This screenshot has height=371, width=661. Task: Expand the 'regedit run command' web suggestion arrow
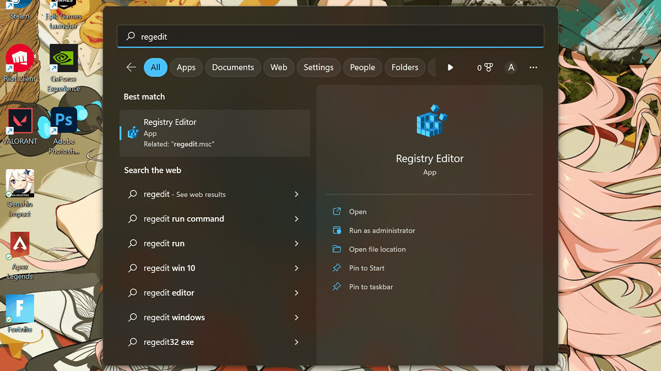click(296, 219)
